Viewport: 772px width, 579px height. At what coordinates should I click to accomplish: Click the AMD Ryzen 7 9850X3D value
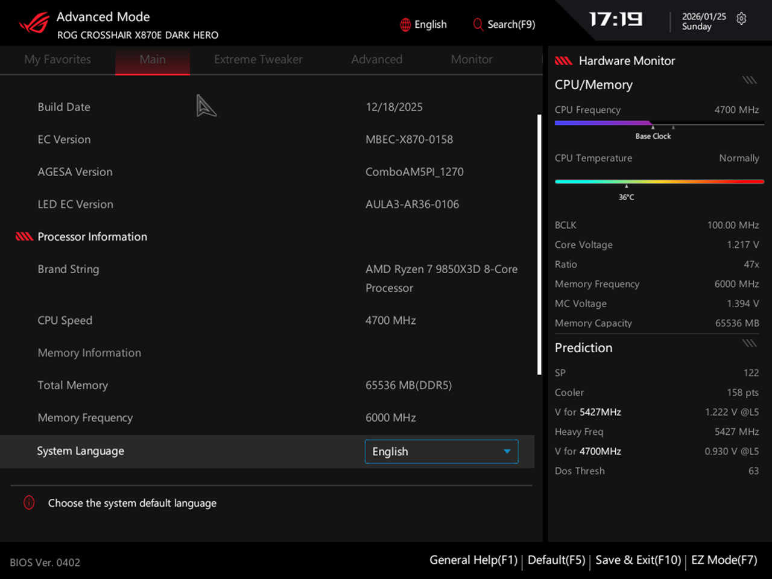[441, 279]
